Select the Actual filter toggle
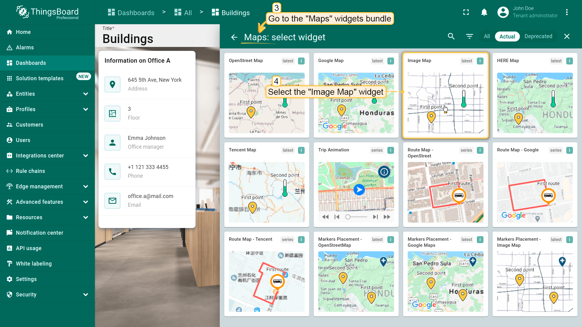This screenshot has width=582, height=327. point(507,36)
